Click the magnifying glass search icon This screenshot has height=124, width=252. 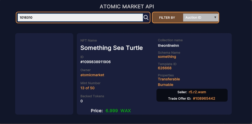point(146,18)
